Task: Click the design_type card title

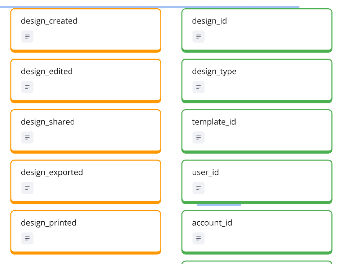Action: coord(214,72)
